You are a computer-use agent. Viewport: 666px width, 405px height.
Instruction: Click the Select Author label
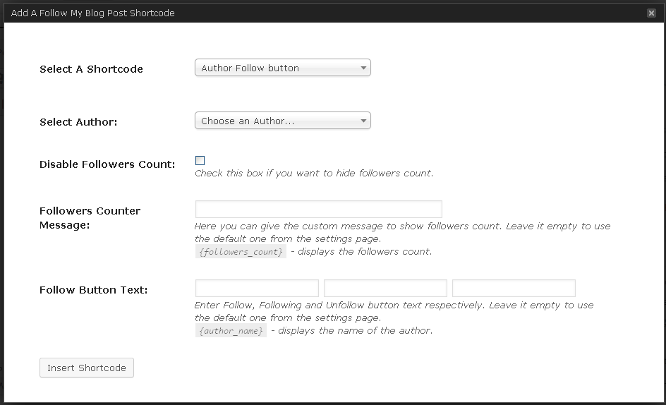(x=78, y=122)
